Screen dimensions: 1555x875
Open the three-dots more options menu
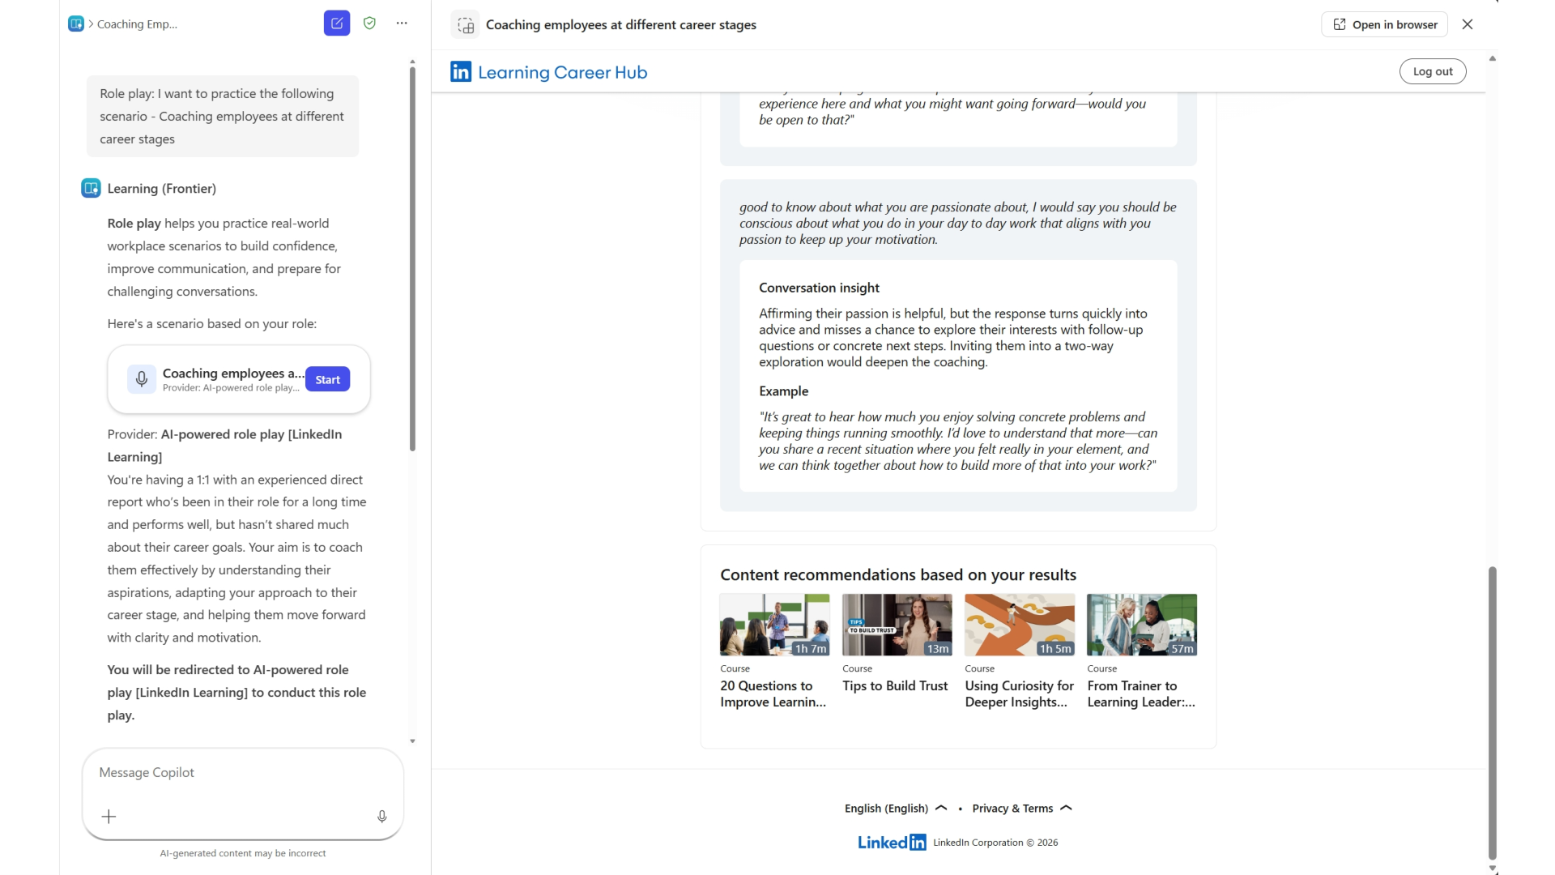point(402,23)
